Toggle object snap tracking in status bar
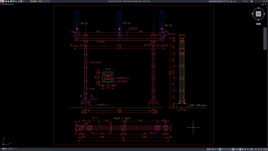The image size is (268, 151). (x=230, y=149)
